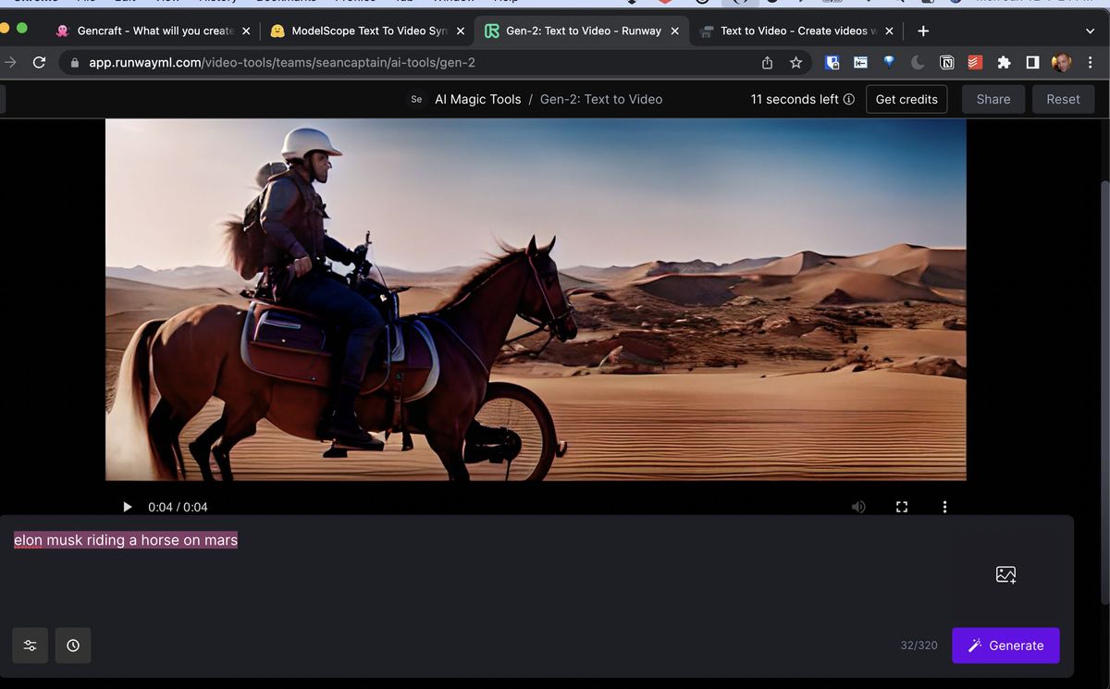This screenshot has width=1110, height=689.
Task: Click the Chrome extensions puzzle piece icon
Action: coord(1003,62)
